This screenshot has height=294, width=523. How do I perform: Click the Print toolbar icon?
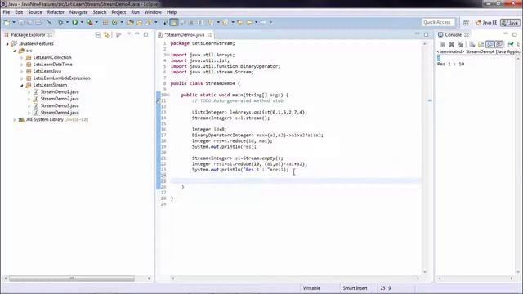[38, 22]
